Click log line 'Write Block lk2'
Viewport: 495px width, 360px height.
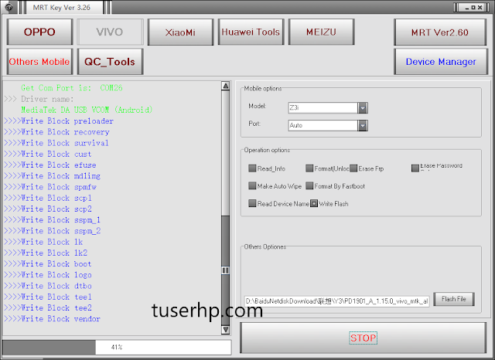pos(46,253)
